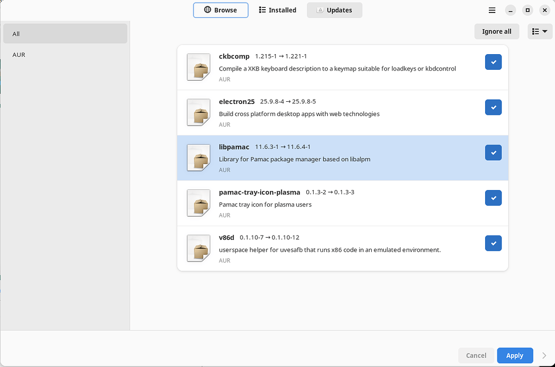Click Apply to install updates
This screenshot has height=367, width=555.
pyautogui.click(x=514, y=356)
